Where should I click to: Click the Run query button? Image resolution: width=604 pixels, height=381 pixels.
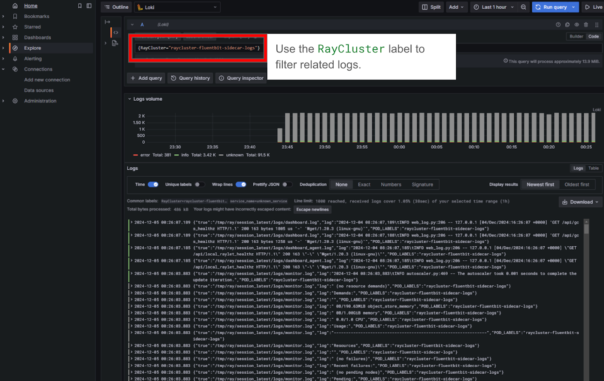(x=551, y=7)
